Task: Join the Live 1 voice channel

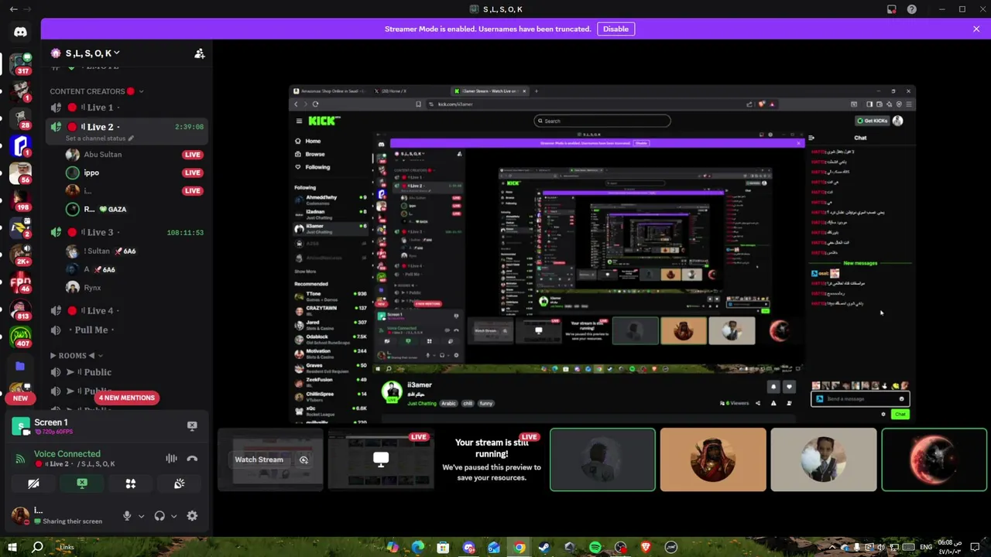Action: (x=128, y=108)
